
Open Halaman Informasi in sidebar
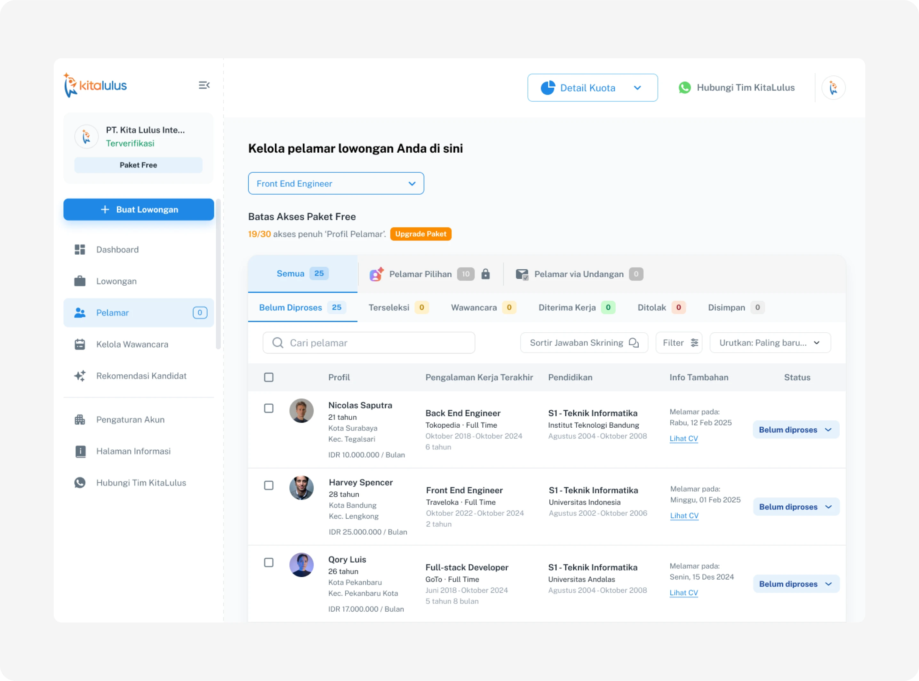coord(133,451)
